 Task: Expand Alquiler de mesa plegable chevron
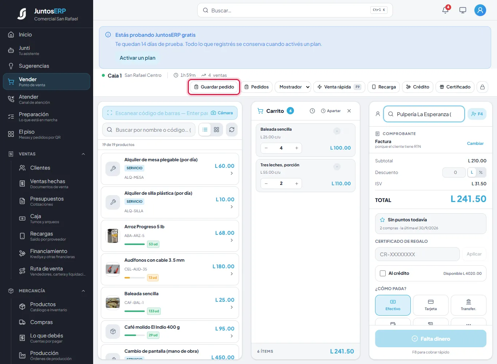click(x=232, y=173)
